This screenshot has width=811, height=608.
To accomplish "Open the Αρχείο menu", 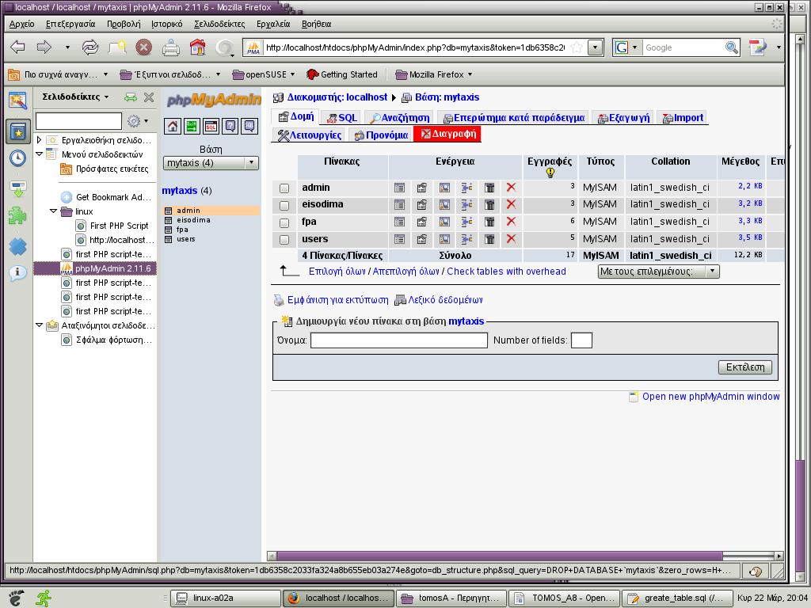I will tap(21, 24).
